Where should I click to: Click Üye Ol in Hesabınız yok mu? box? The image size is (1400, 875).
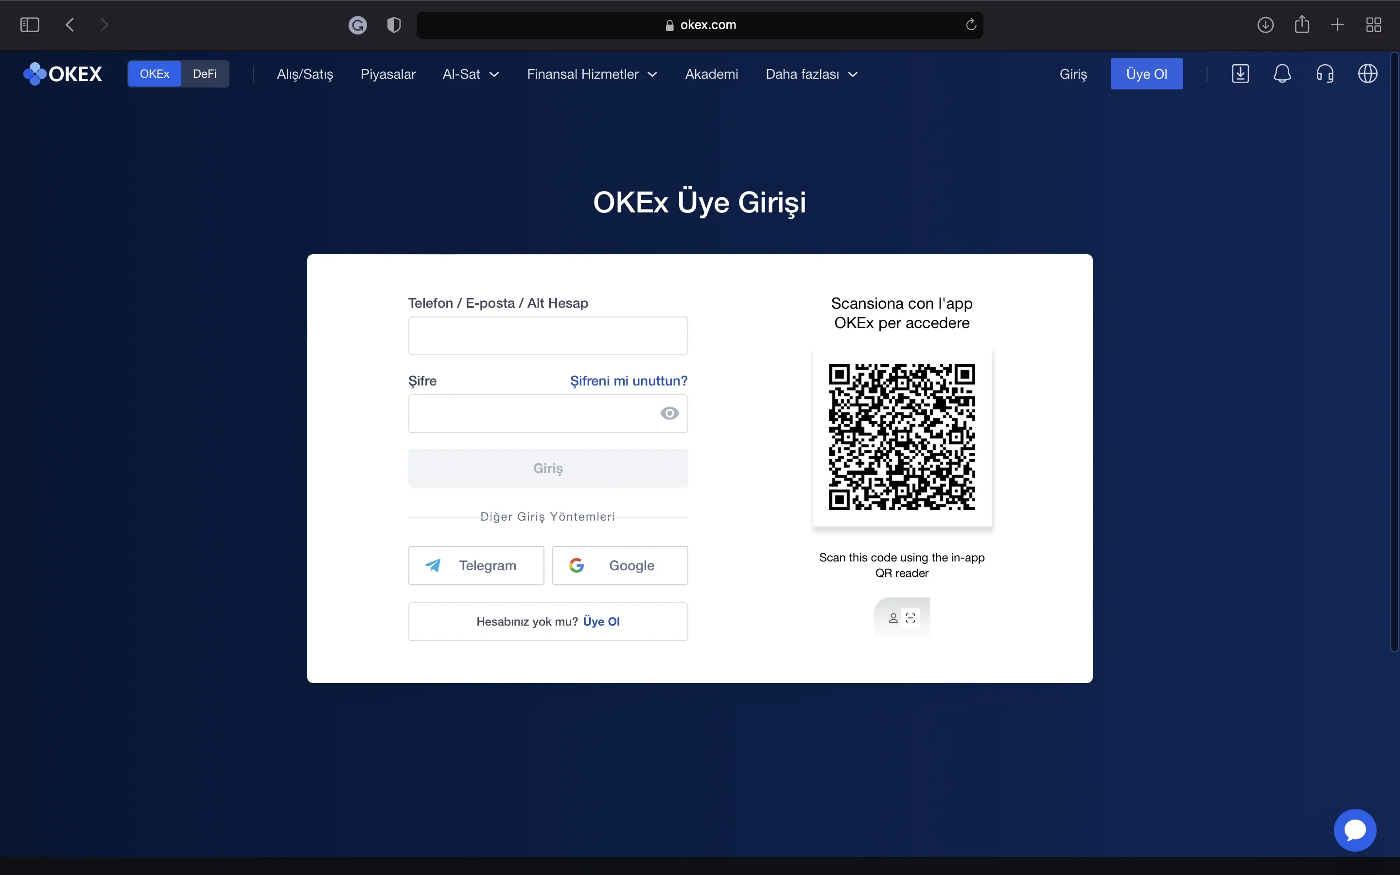click(601, 622)
